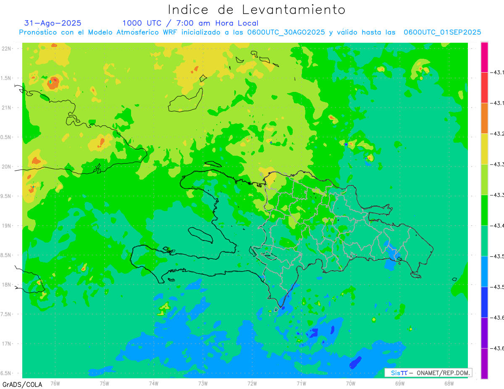
Task: Click the '18N' latitude label
Action: pos(7,285)
